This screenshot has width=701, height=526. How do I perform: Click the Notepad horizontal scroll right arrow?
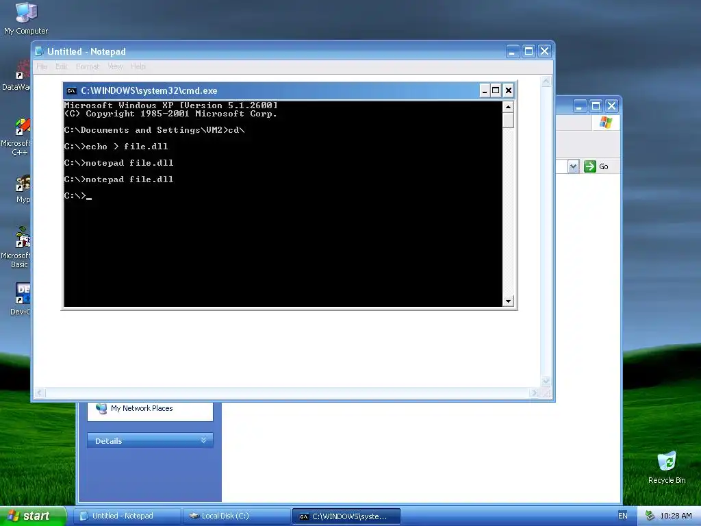(x=534, y=392)
